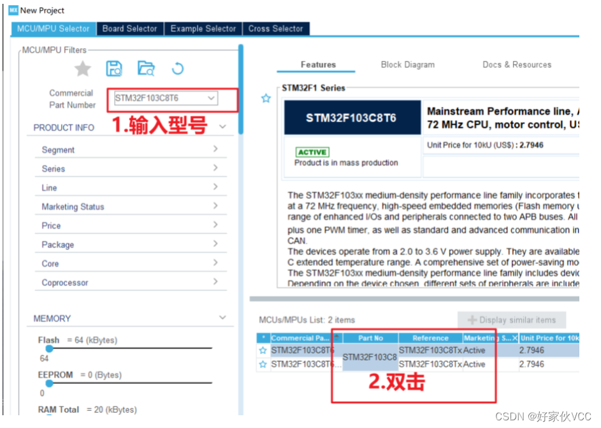Click the STM32F103C8T6 dark blue banner

coord(352,117)
